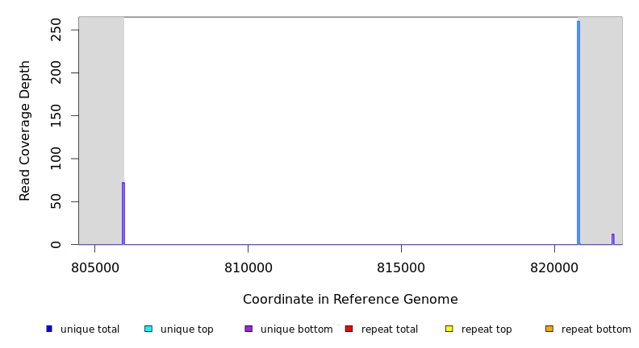This screenshot has height=348, width=639.
Task: Click the 'Coordinate in Reference Genome' axis title
Action: pos(350,300)
